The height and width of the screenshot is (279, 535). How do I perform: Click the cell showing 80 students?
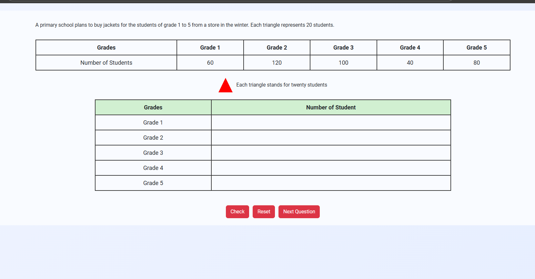coord(477,63)
